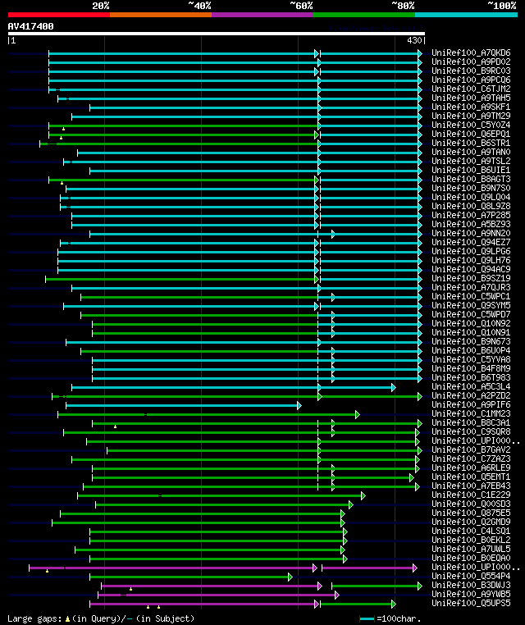Select hit label UniRef100_B6STR1
This screenshot has width=525, height=625.
[471, 143]
